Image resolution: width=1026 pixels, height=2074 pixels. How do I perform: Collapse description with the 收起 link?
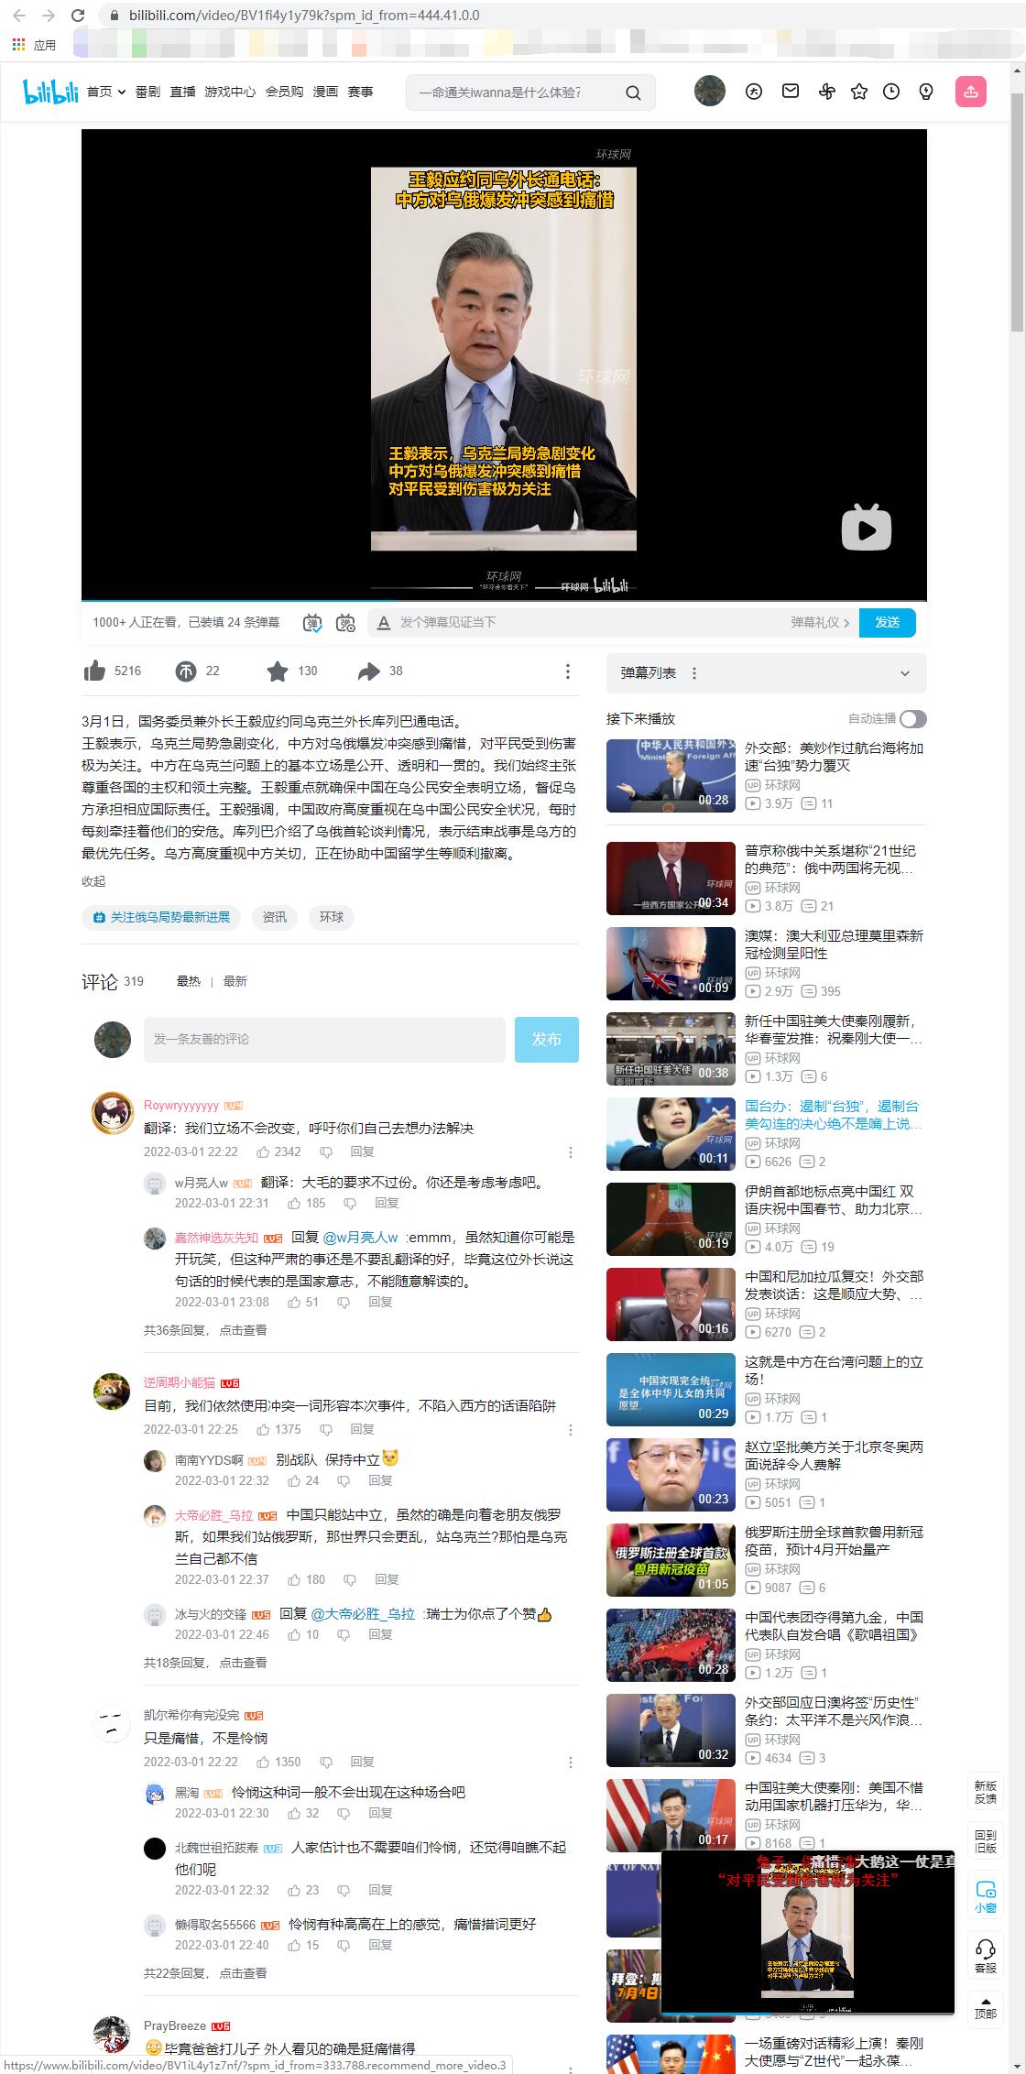point(93,881)
